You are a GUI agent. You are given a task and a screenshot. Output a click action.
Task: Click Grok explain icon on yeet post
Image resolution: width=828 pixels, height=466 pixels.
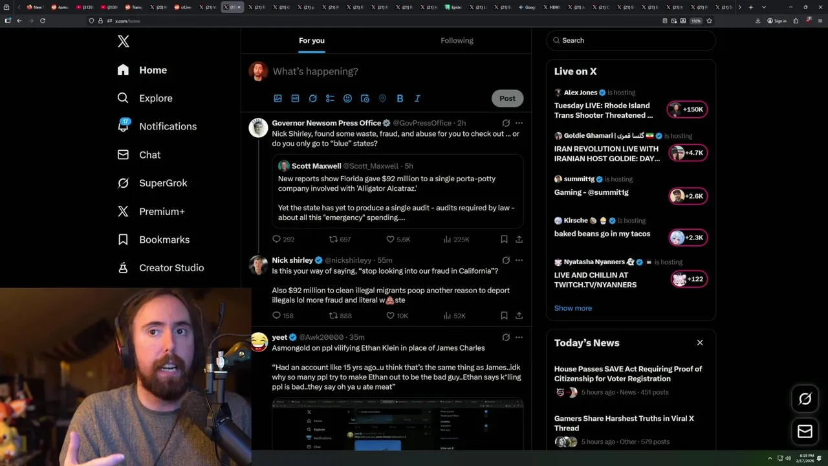(x=506, y=337)
